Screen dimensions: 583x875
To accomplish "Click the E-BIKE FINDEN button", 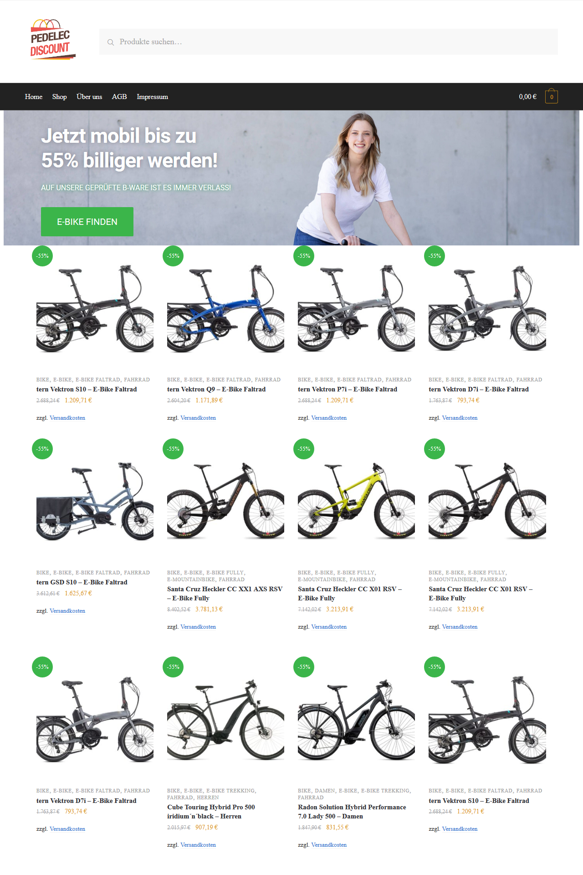I will coord(87,222).
